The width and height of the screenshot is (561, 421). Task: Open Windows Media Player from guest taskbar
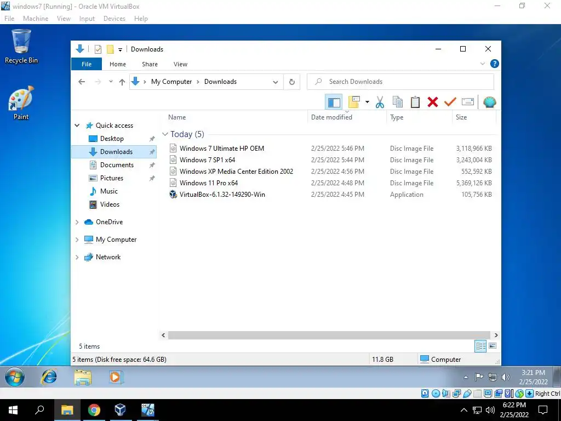[x=115, y=377]
